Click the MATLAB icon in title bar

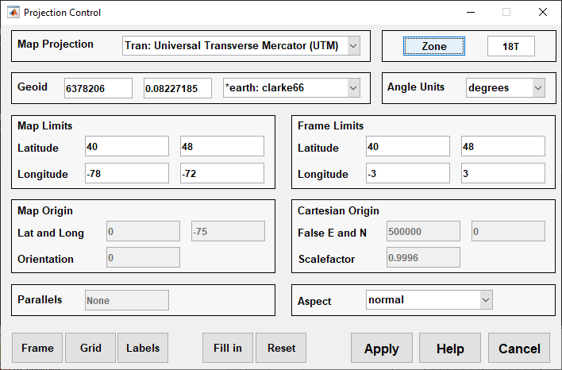(13, 13)
